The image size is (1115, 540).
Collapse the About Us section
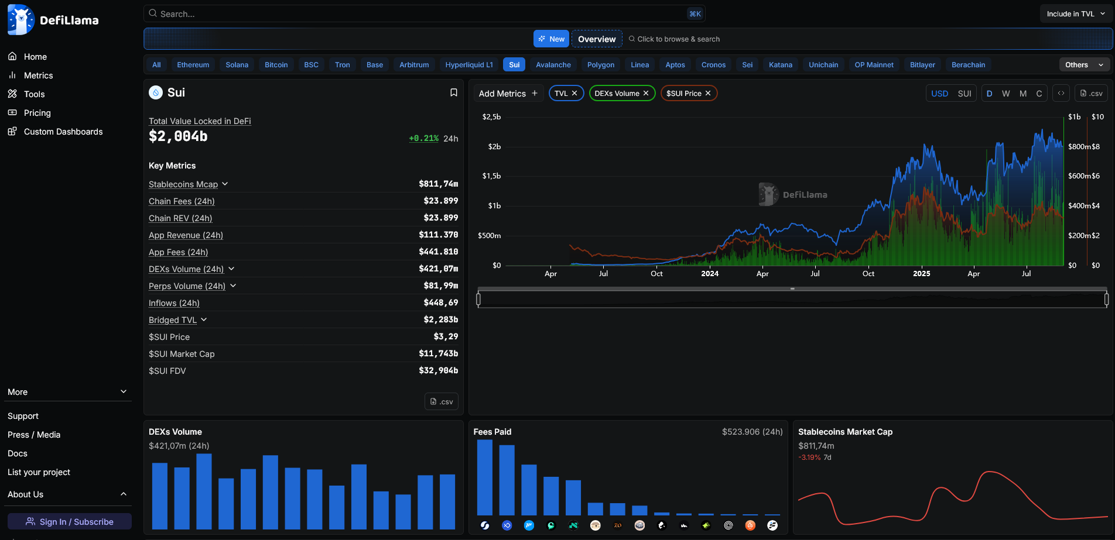click(69, 494)
